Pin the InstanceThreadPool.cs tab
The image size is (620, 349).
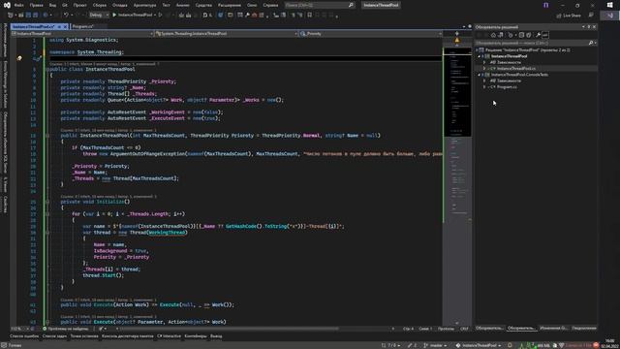59,26
